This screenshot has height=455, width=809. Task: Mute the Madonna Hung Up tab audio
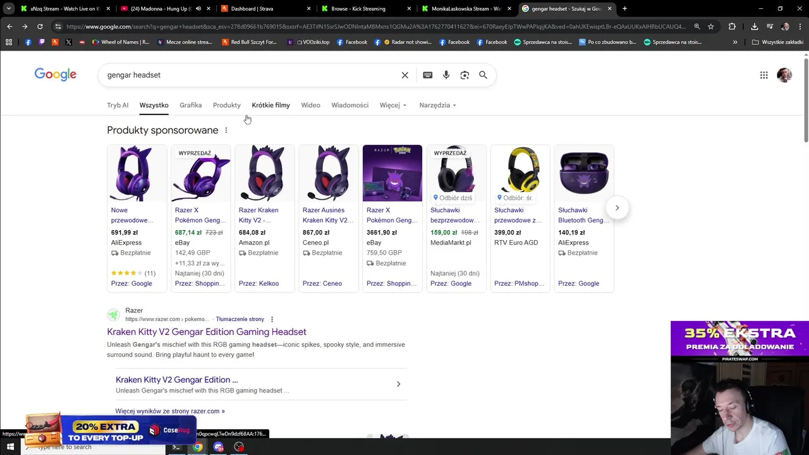(198, 9)
